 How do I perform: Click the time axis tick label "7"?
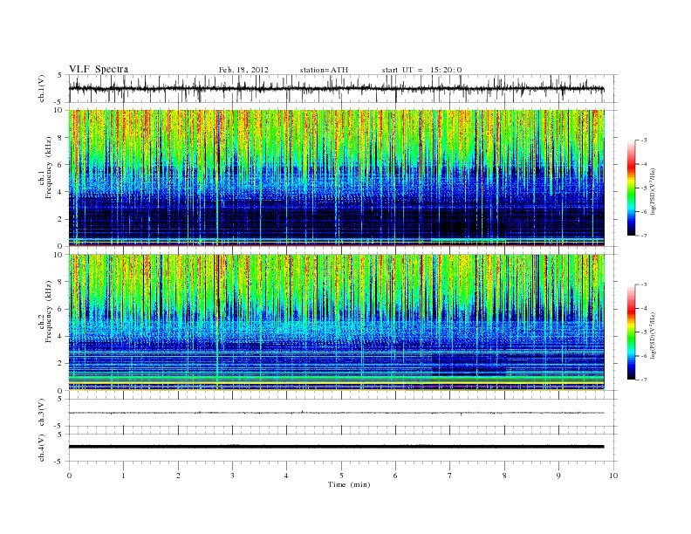(x=450, y=476)
